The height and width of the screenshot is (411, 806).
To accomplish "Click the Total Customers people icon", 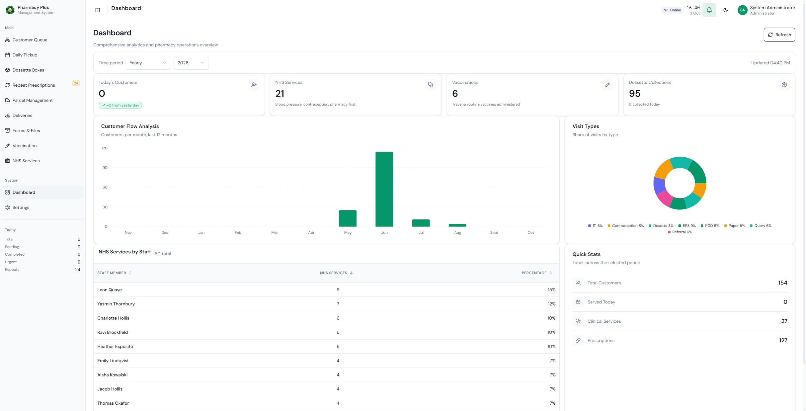I will pos(578,283).
